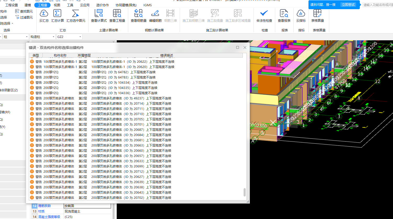The height and width of the screenshot is (219, 393).
Task: Open the 编辑钢筋 rebar editor
Action: click(155, 15)
